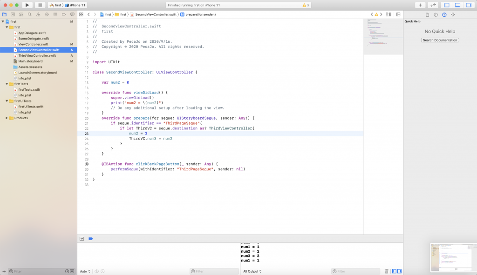
Task: Open the report navigator
Action: click(72, 14)
